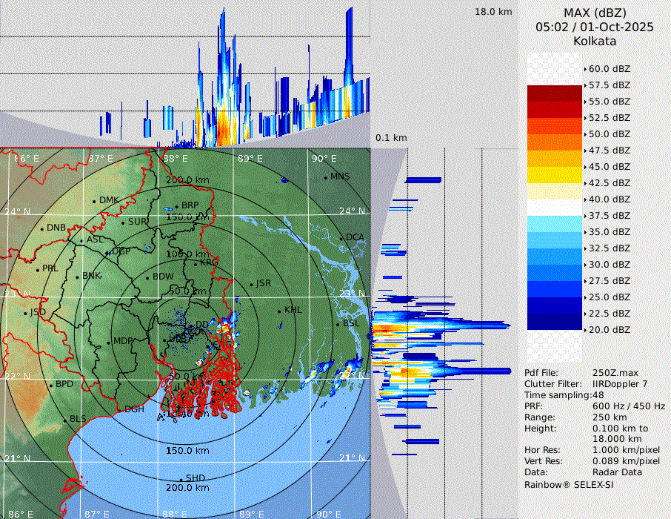Viewport: 671px width, 519px height.
Task: Select the JSR station marker
Action: click(x=251, y=285)
